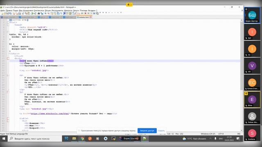Select Борис Шустер participant tile

(x=252, y=15)
